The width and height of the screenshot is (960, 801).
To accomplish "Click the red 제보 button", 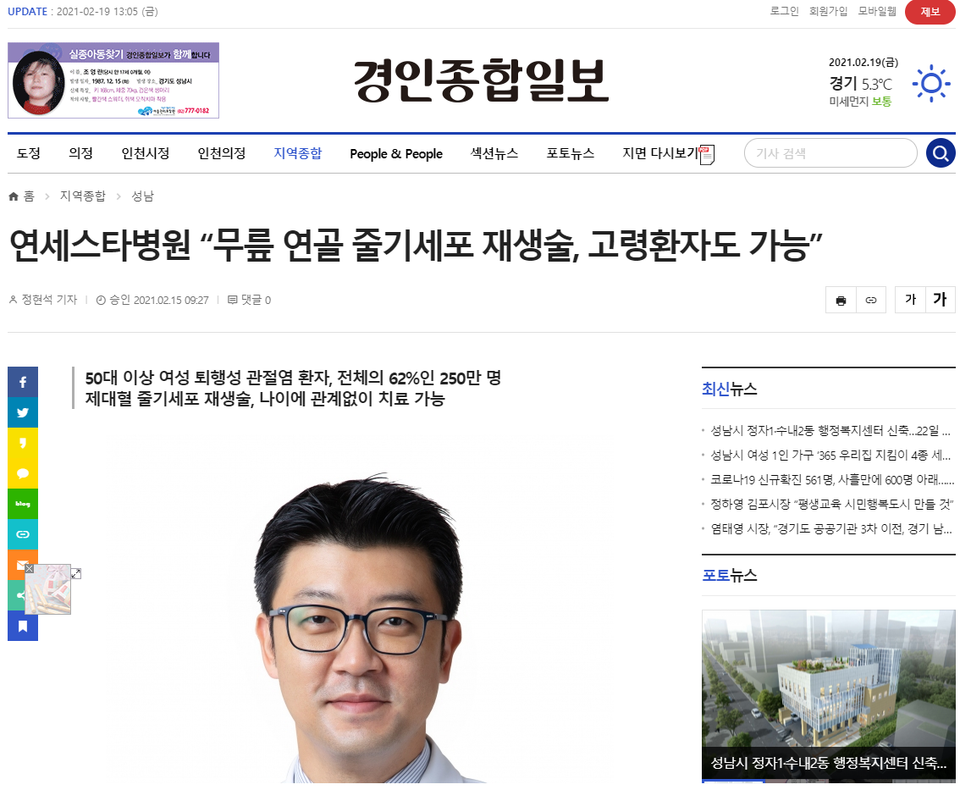I will click(x=930, y=12).
